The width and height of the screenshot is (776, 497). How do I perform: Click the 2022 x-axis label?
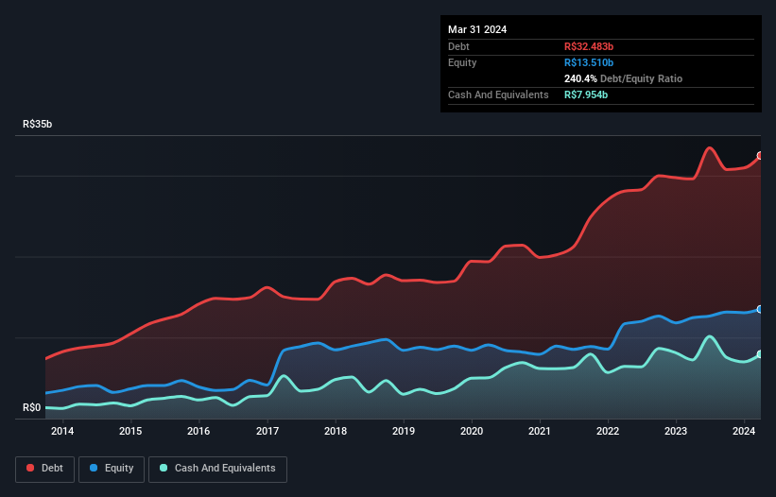(x=608, y=431)
